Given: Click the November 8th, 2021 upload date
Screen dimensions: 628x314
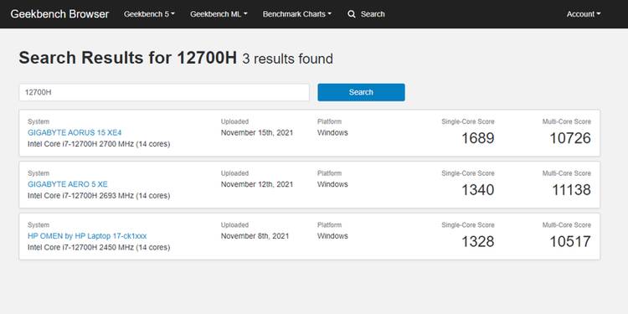Looking at the screenshot, I should pyautogui.click(x=255, y=236).
